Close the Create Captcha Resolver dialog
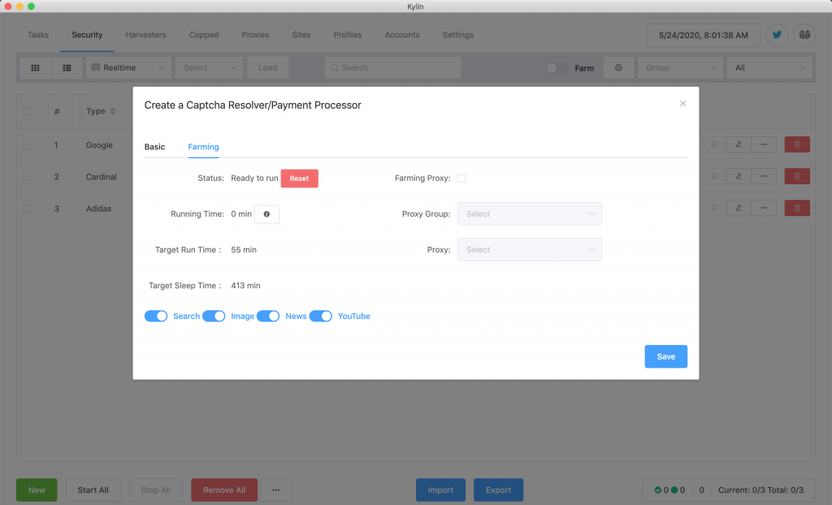The width and height of the screenshot is (832, 505). (682, 104)
